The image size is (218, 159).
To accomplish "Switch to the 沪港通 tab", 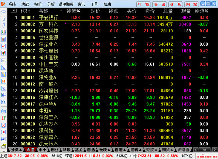I will [x=184, y=150].
